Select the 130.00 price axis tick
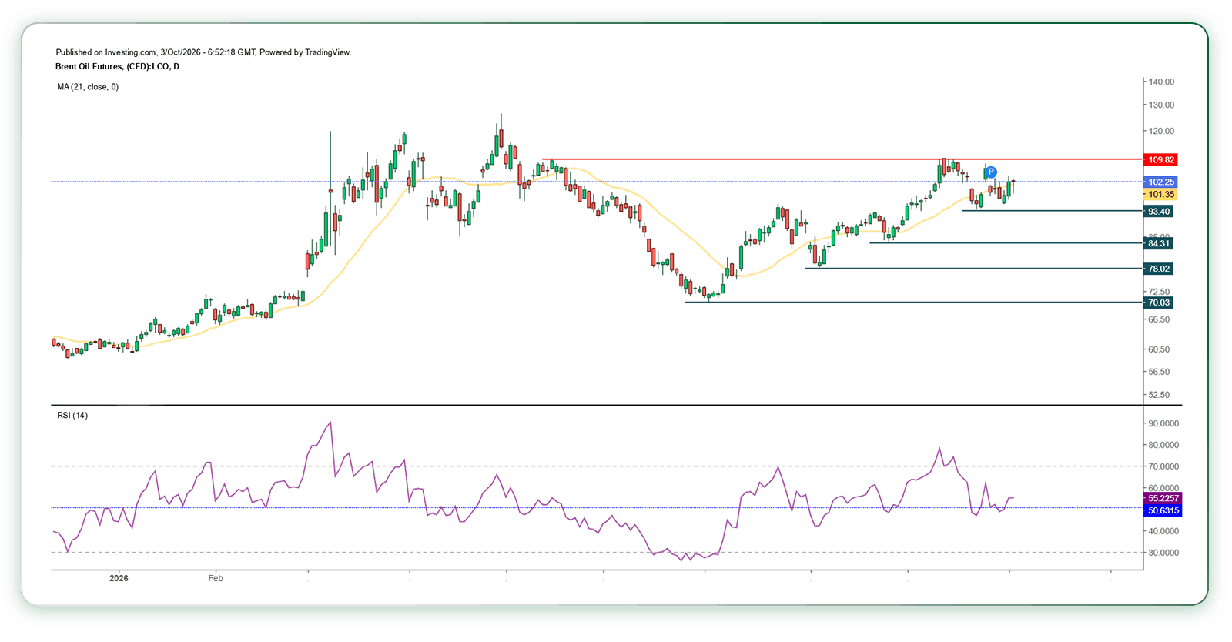 [x=1161, y=105]
